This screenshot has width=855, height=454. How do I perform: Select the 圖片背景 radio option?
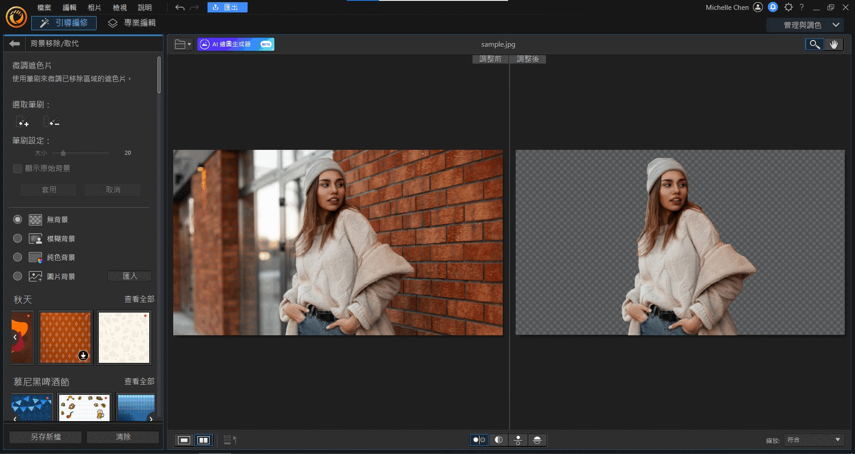17,276
